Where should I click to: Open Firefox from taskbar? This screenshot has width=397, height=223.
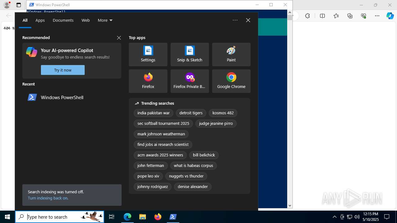click(158, 217)
